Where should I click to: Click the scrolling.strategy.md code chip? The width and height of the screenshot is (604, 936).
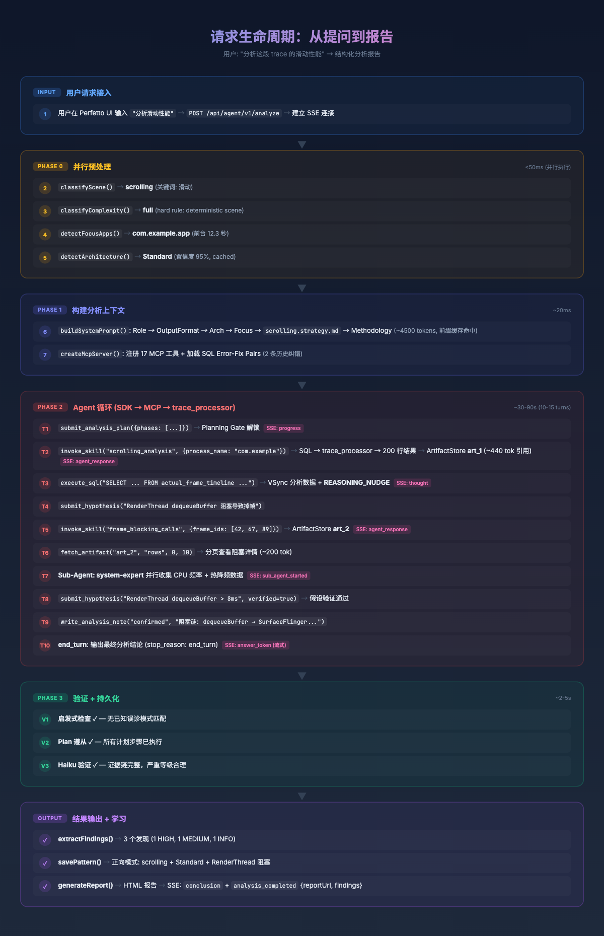click(302, 331)
